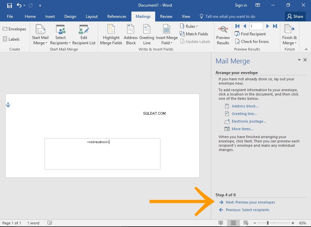Image resolution: width=311 pixels, height=227 pixels.
Task: Save the document with the floppy icon
Action: pos(9,5)
